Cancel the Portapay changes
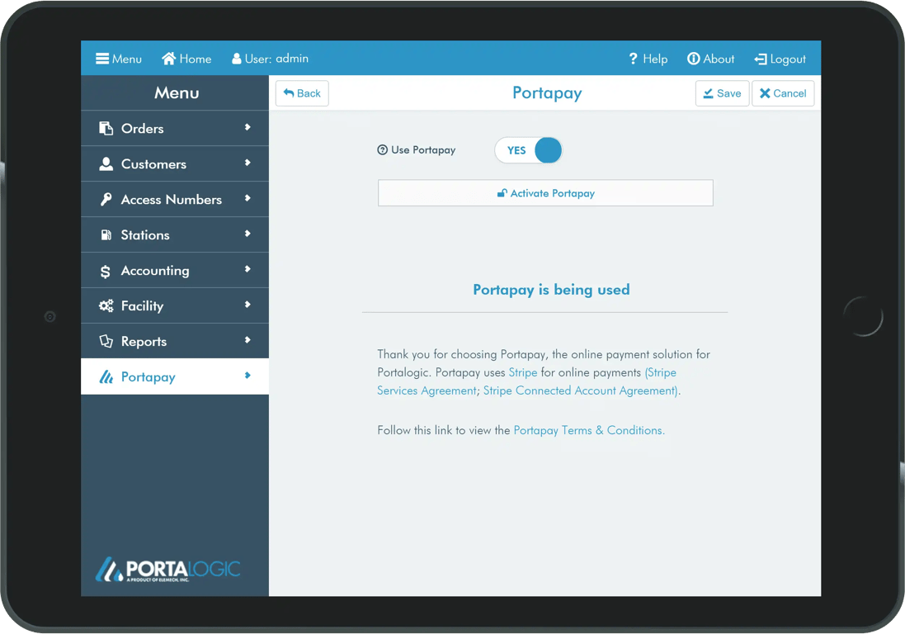Viewport: 905px width, 634px height. click(783, 93)
